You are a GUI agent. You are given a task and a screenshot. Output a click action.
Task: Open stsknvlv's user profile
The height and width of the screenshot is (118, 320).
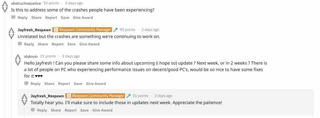pyautogui.click(x=31, y=56)
